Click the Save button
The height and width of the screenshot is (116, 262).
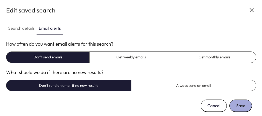[241, 106]
